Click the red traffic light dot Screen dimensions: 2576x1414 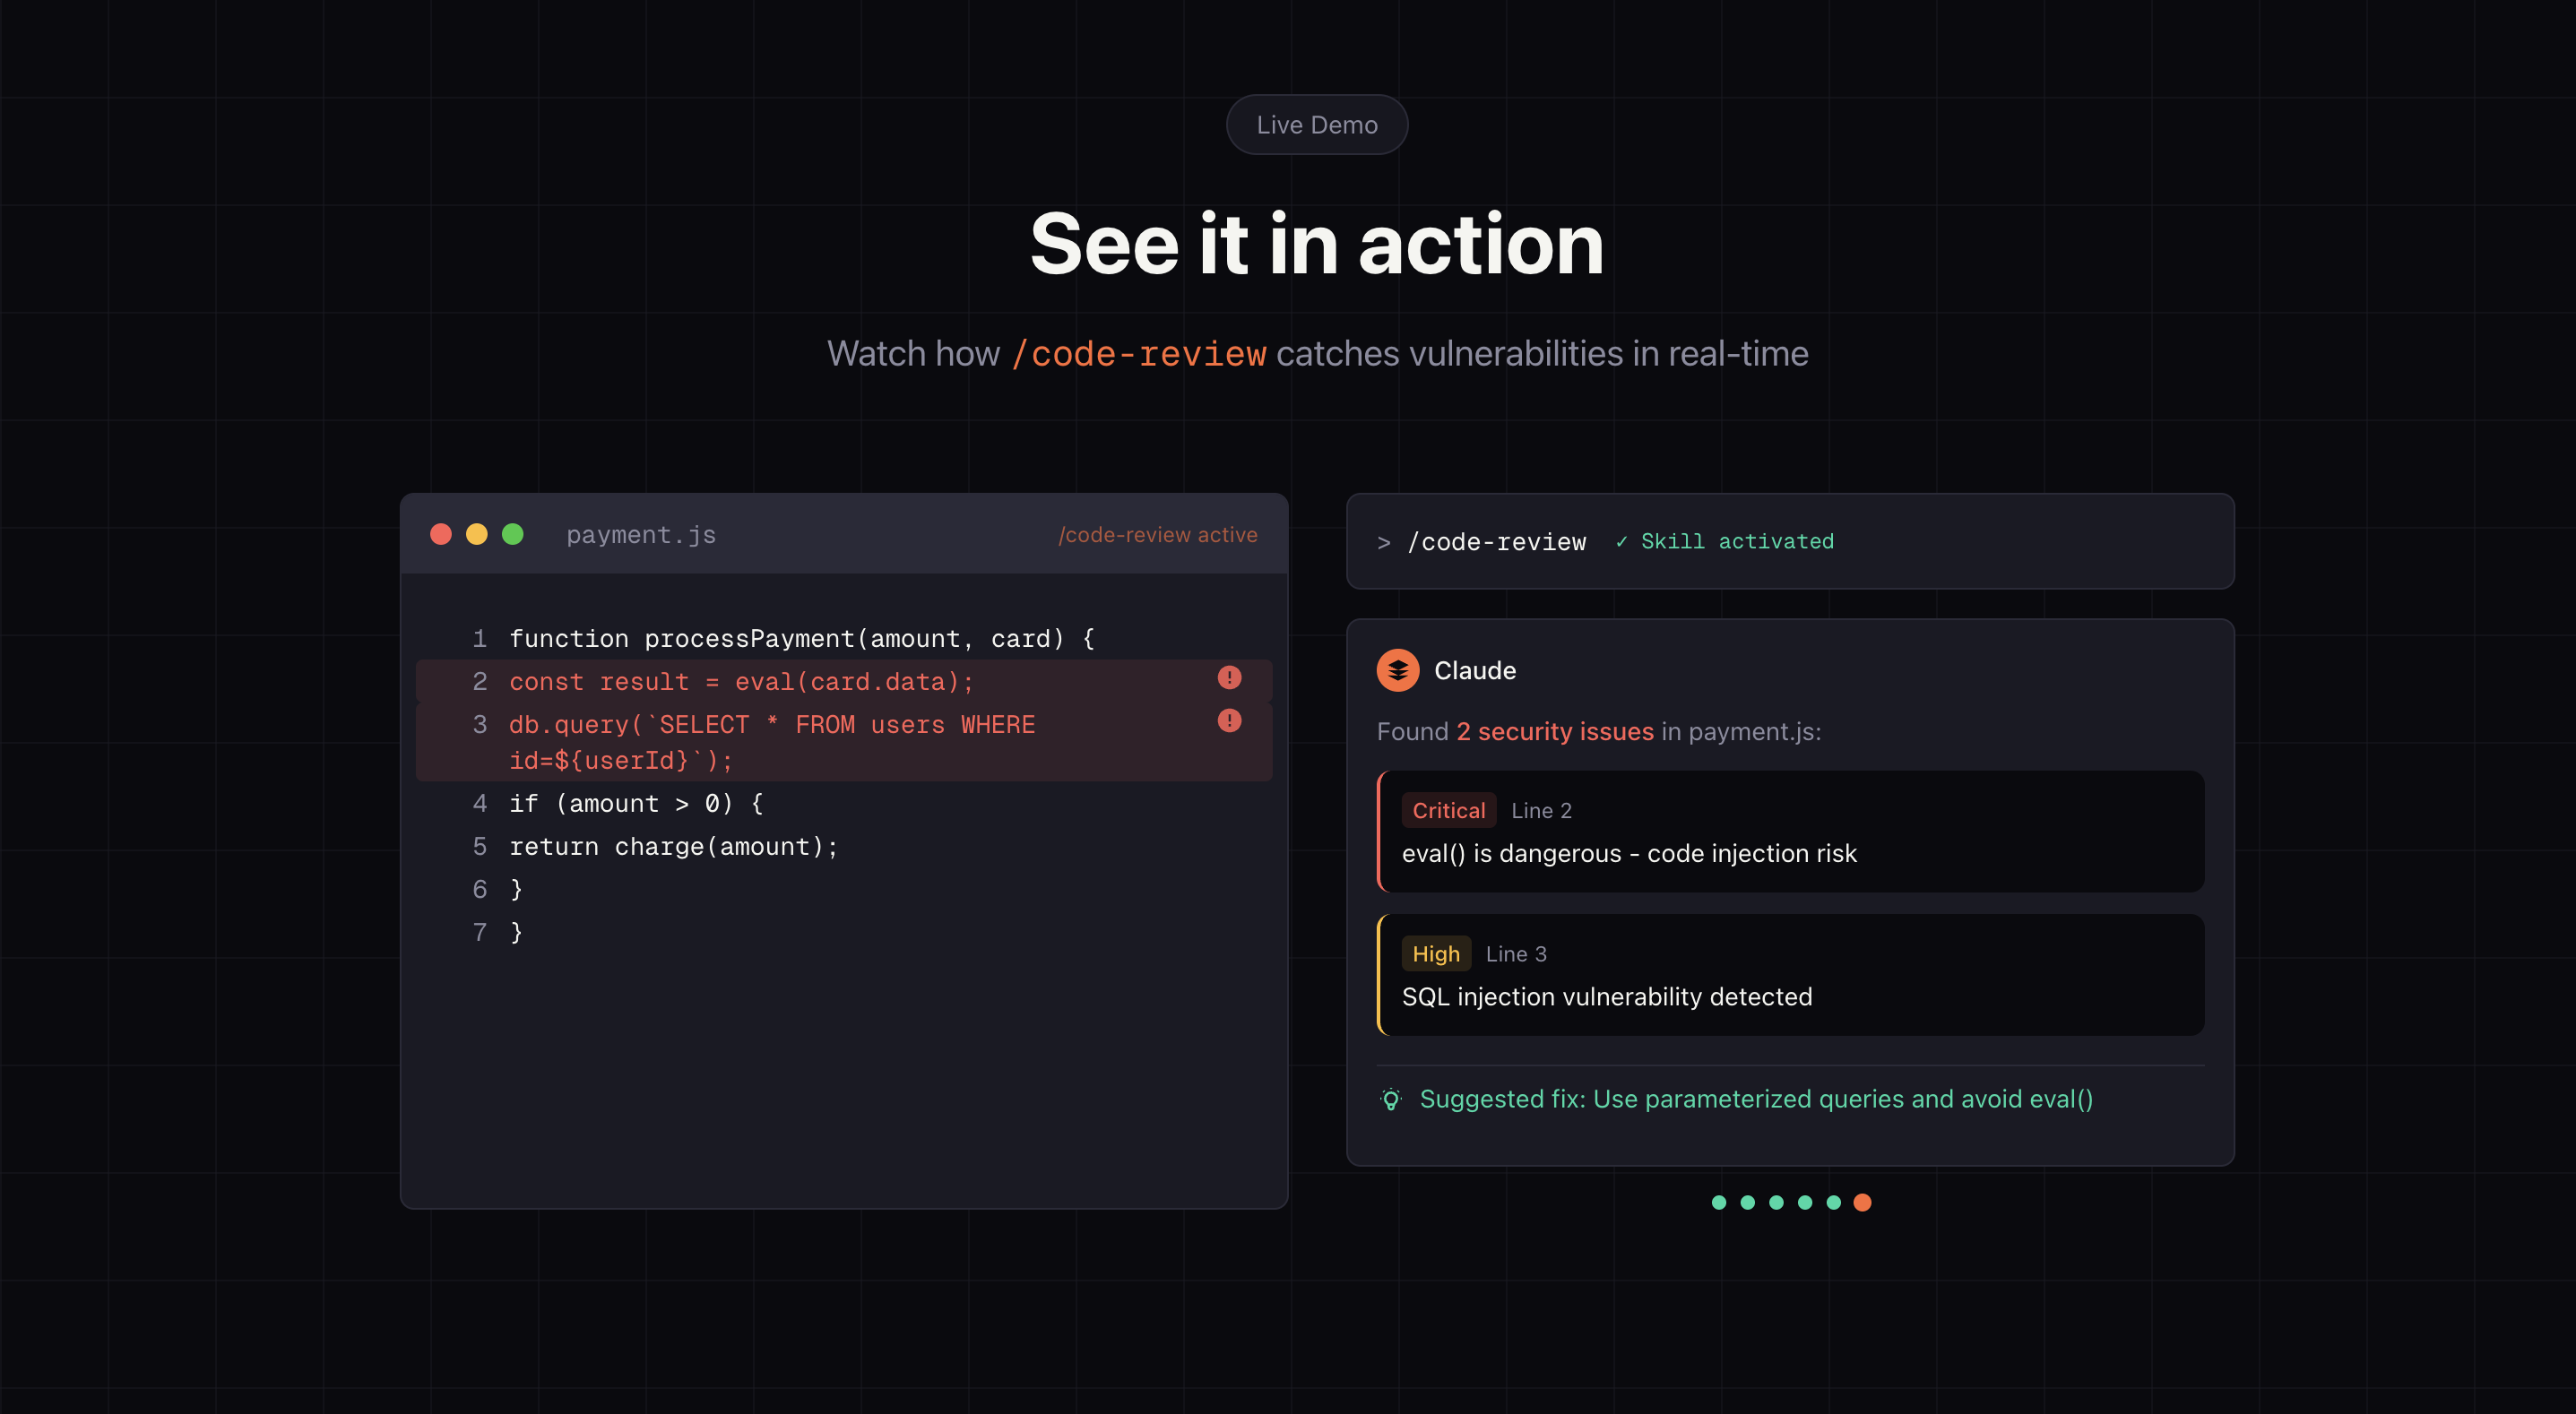pyautogui.click(x=442, y=534)
